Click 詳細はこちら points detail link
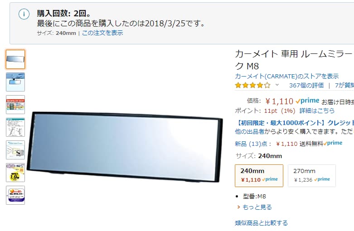The image size is (354, 231). pyautogui.click(x=317, y=111)
